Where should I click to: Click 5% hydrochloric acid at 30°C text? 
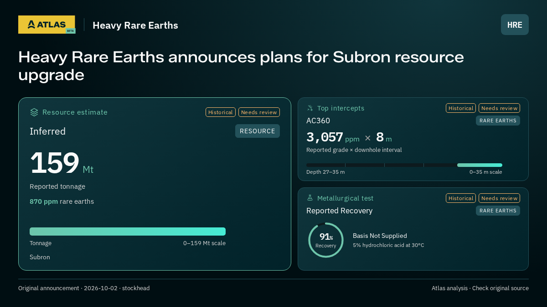pyautogui.click(x=388, y=245)
